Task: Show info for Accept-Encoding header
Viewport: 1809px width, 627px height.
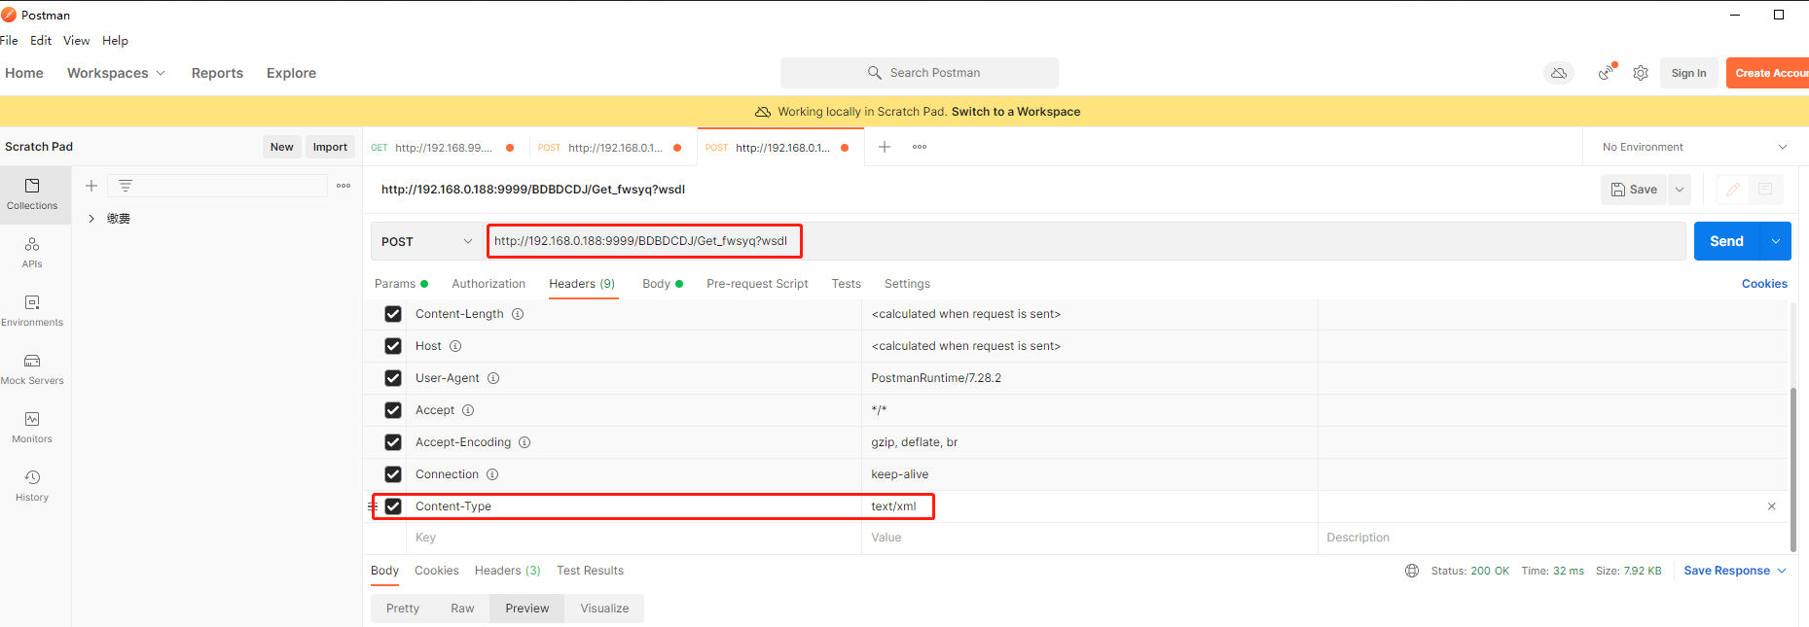Action: (525, 442)
